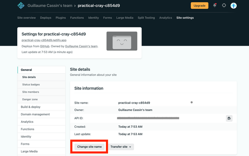Image resolution: width=249 pixels, height=156 pixels.
Task: Expand the Transfer site dropdown
Action: [121, 147]
